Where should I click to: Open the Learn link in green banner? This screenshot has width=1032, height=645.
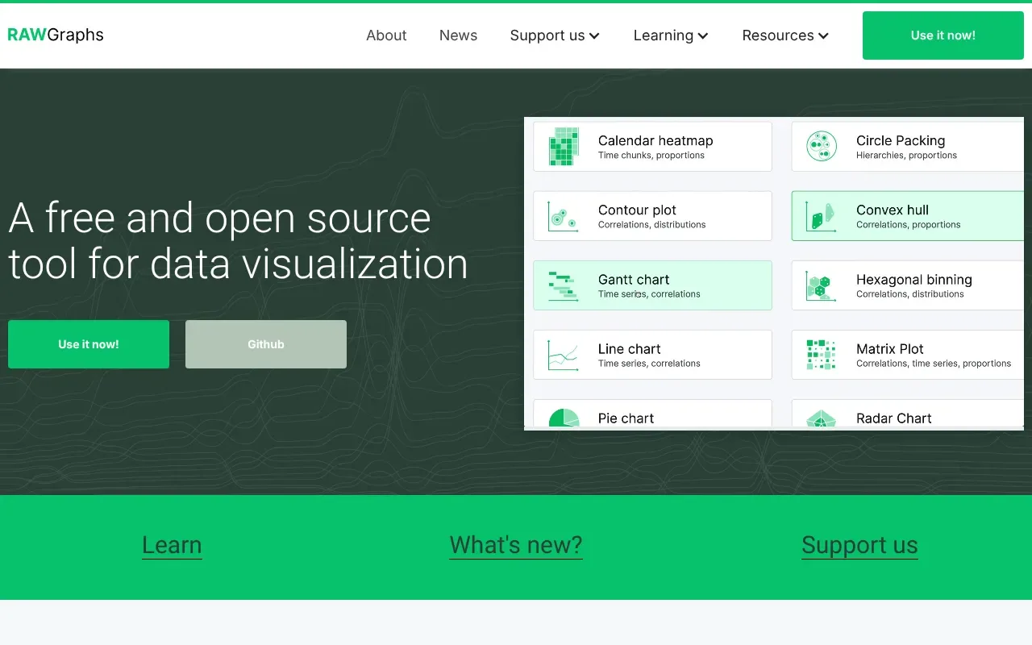click(172, 545)
